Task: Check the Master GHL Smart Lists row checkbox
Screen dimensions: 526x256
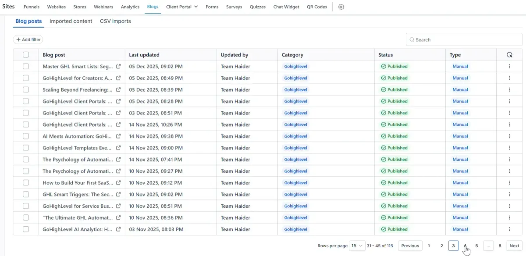Action: pyautogui.click(x=26, y=66)
